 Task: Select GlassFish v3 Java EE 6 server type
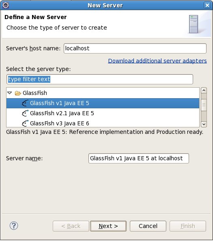[x=103, y=123]
